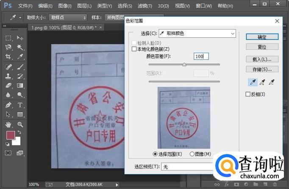This screenshot has height=189, width=289.
Task: Open the 图像 menu
Action: tap(65, 6)
